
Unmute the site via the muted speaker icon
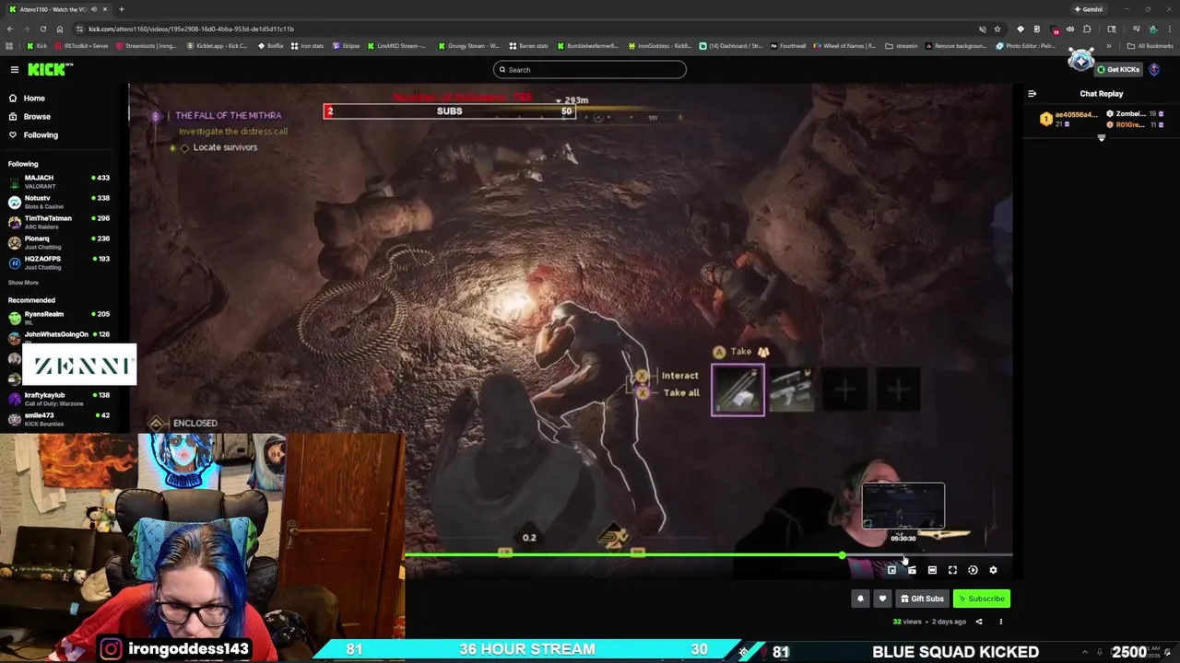point(982,29)
